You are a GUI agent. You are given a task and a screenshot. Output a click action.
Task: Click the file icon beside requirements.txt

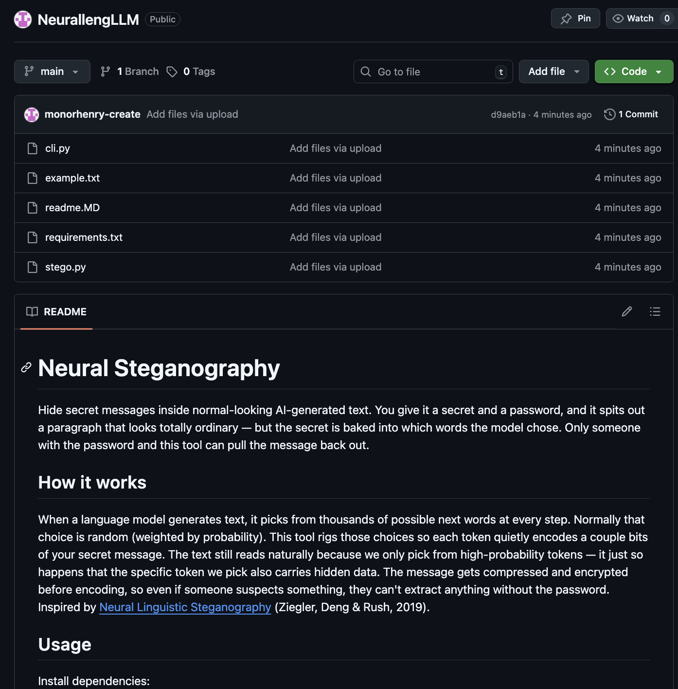pos(33,237)
